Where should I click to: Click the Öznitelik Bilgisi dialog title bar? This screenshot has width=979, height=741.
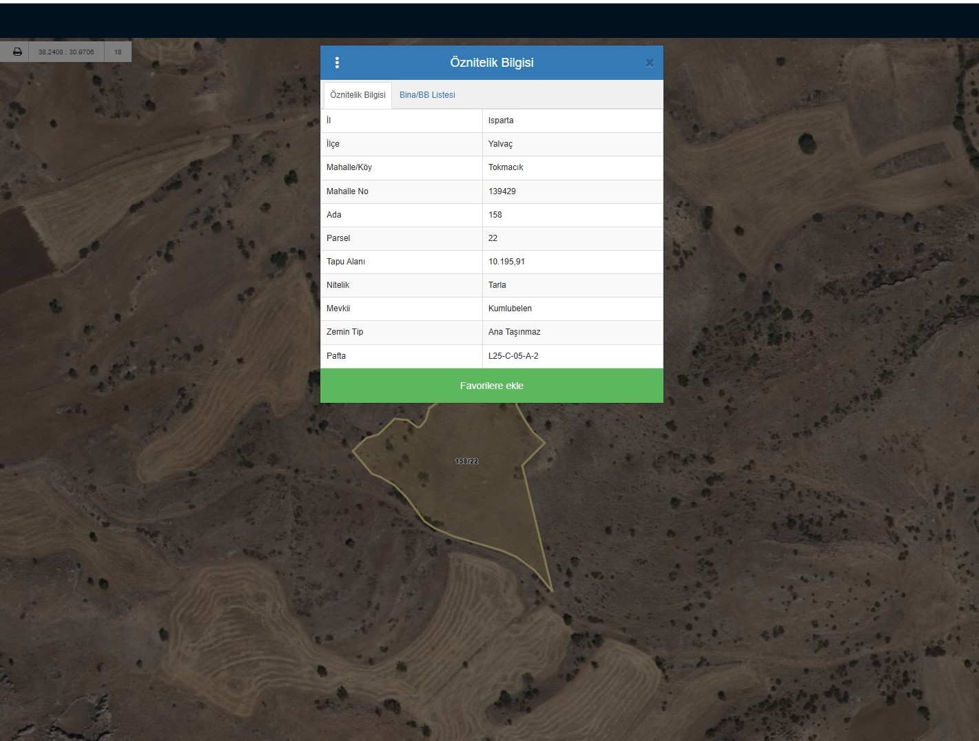(x=492, y=63)
